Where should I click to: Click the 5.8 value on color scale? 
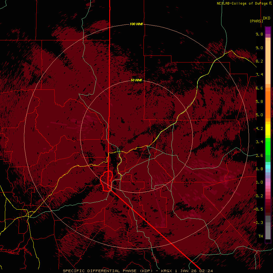[x=259, y=102]
